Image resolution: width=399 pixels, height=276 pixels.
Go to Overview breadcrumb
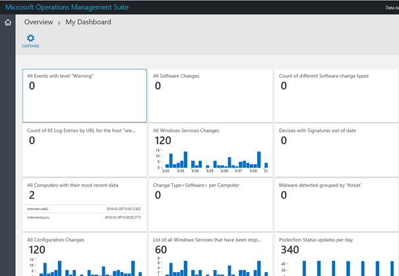(x=39, y=22)
